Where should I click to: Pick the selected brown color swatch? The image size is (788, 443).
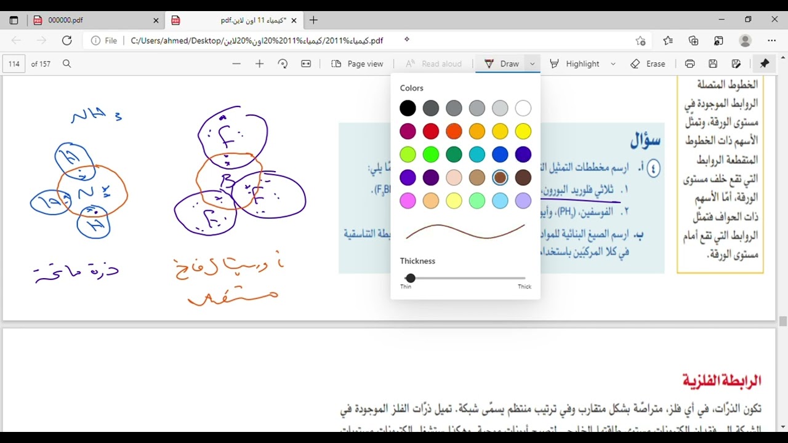pyautogui.click(x=500, y=178)
